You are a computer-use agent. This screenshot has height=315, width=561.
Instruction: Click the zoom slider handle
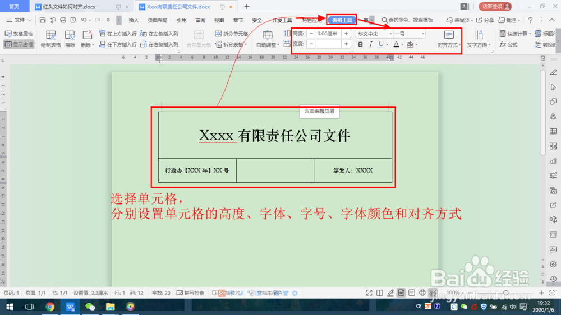(505, 293)
